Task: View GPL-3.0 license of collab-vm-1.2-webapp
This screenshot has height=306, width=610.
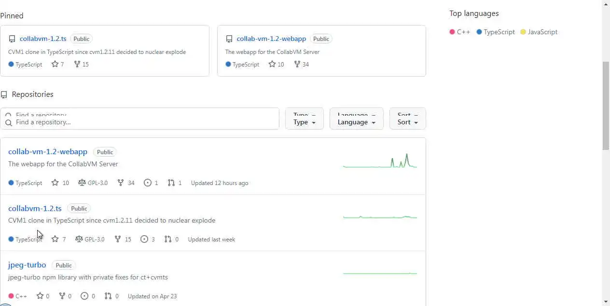Action: coord(93,183)
